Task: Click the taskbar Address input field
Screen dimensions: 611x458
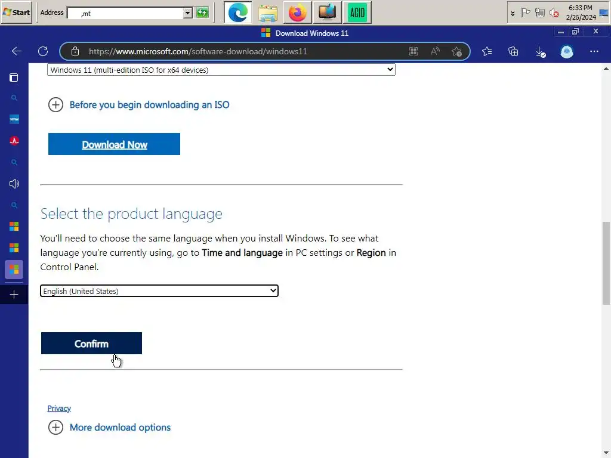Action: tap(125, 13)
